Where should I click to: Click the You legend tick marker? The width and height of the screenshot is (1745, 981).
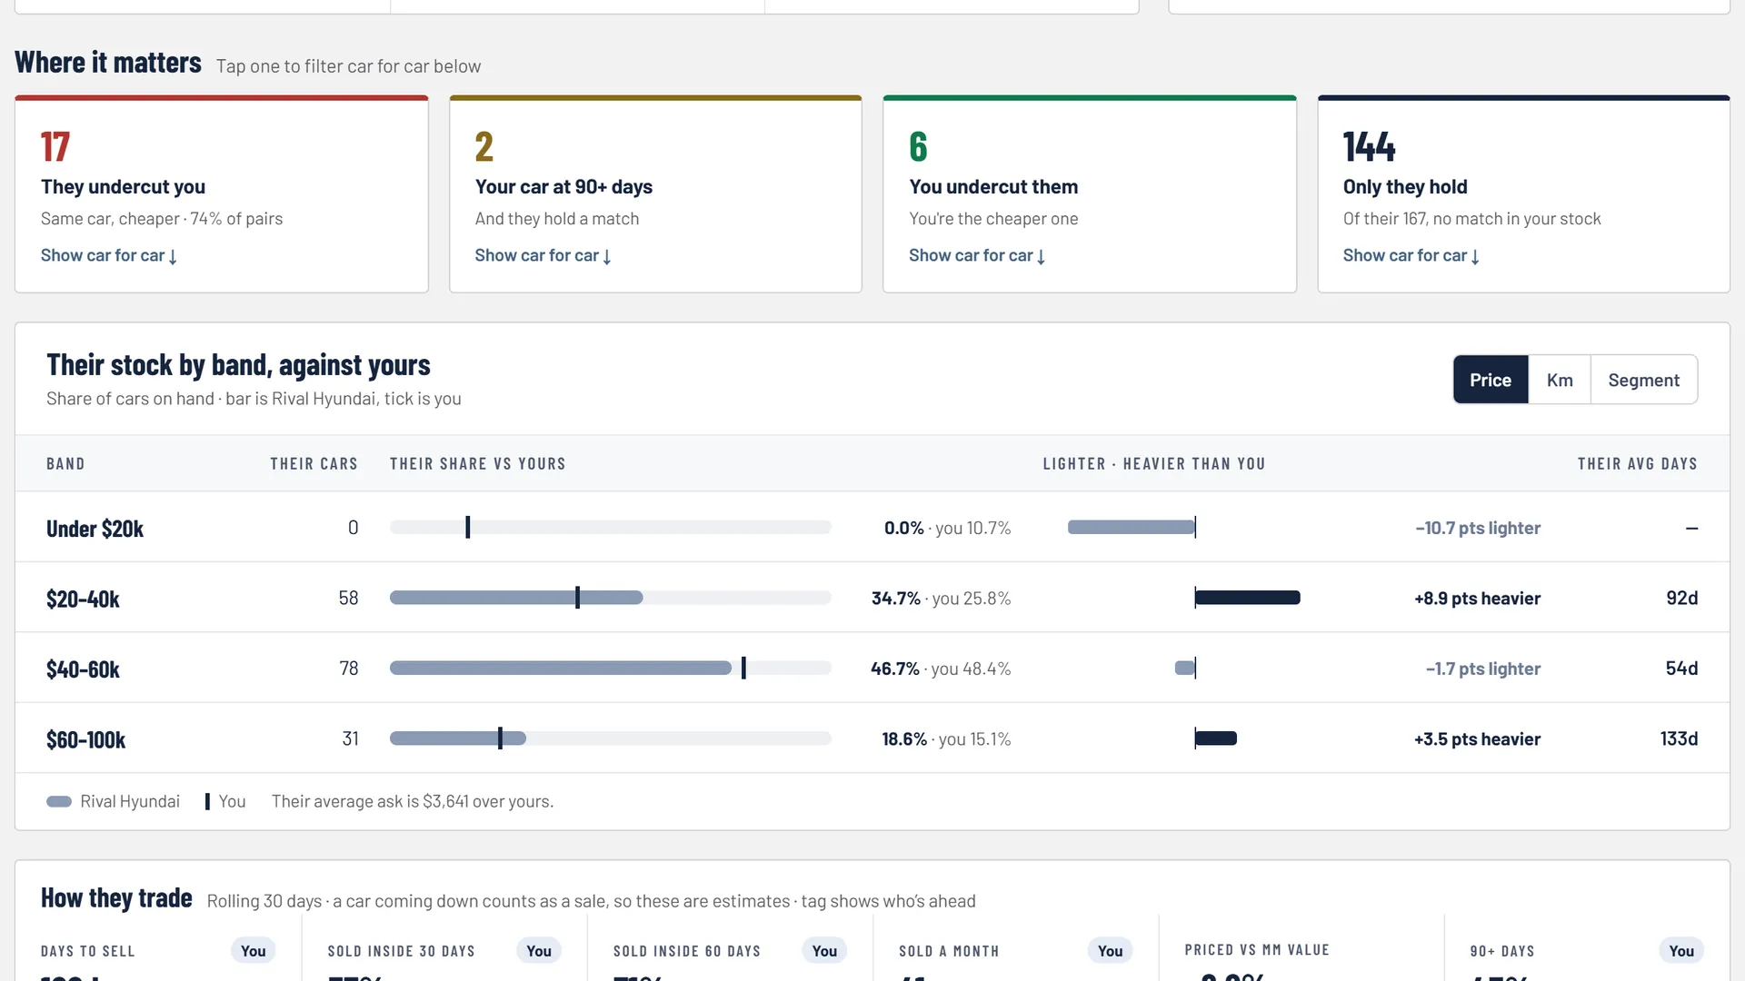(207, 802)
